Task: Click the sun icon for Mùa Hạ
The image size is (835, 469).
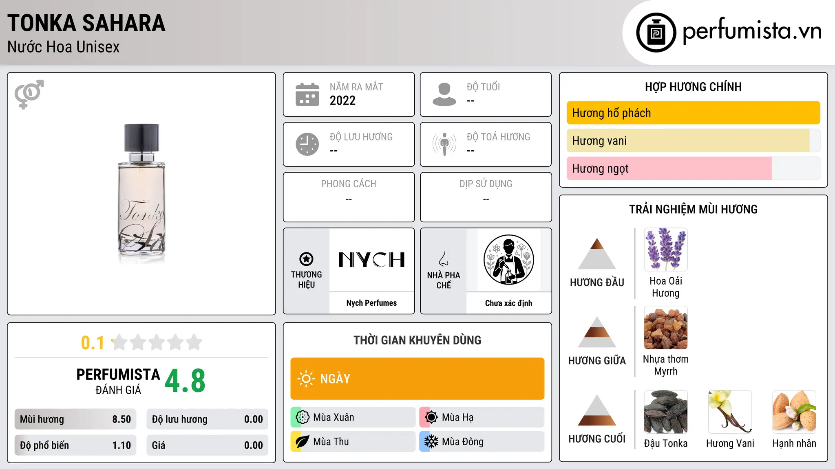Action: click(431, 417)
